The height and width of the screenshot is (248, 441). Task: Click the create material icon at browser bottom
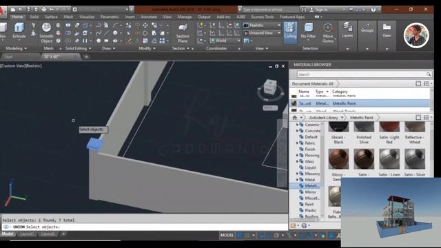pos(294,225)
